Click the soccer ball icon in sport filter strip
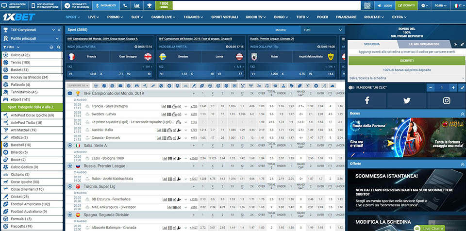The width and height of the screenshot is (466, 231). tap(96, 85)
